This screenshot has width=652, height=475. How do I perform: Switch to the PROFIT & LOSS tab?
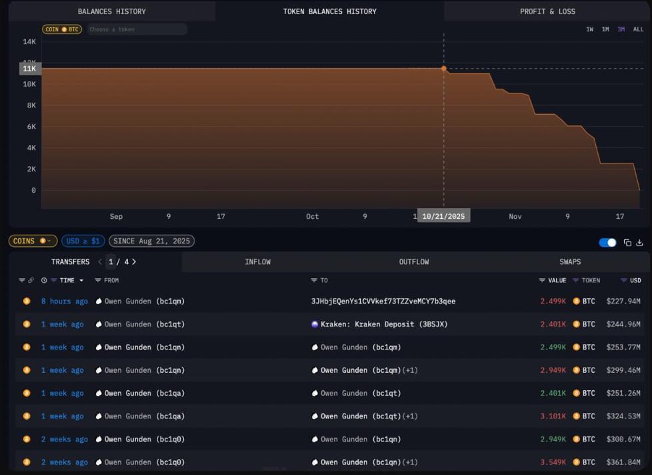(547, 11)
